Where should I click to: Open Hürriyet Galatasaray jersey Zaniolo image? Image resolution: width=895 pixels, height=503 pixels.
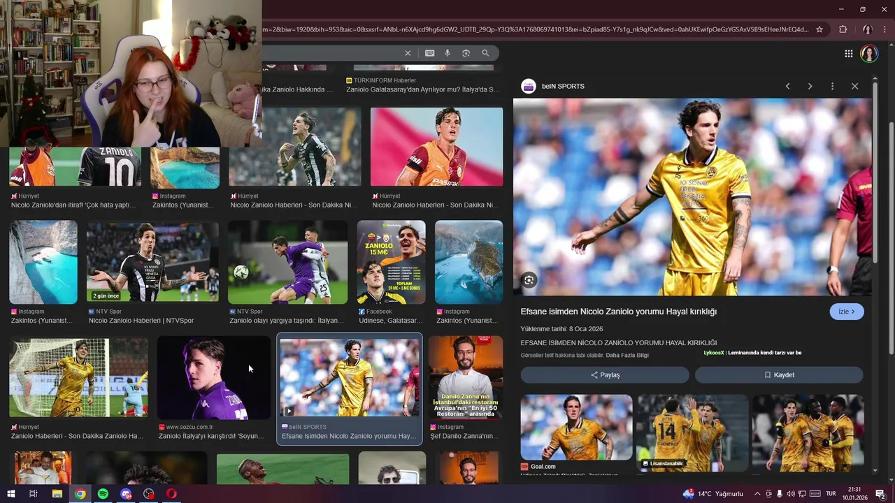[x=436, y=147]
